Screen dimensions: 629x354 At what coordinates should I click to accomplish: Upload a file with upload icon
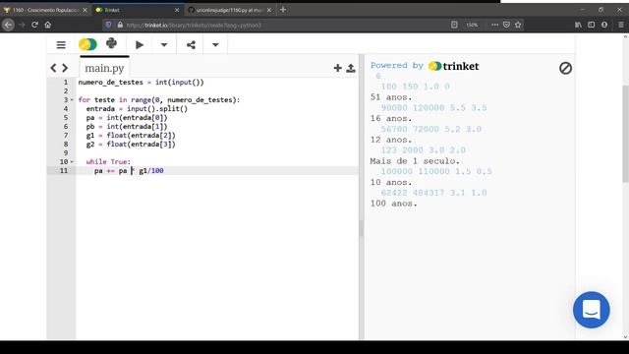click(x=351, y=68)
